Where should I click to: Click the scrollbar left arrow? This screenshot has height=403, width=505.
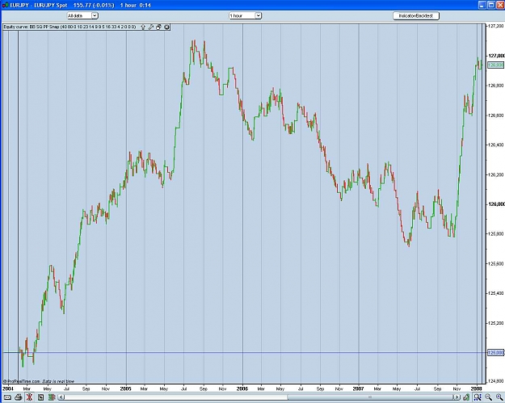click(x=62, y=397)
